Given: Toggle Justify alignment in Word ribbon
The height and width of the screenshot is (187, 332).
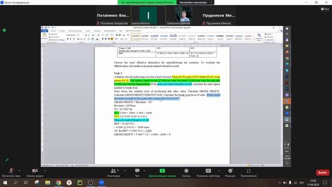Looking at the screenshot, I should (112, 39).
